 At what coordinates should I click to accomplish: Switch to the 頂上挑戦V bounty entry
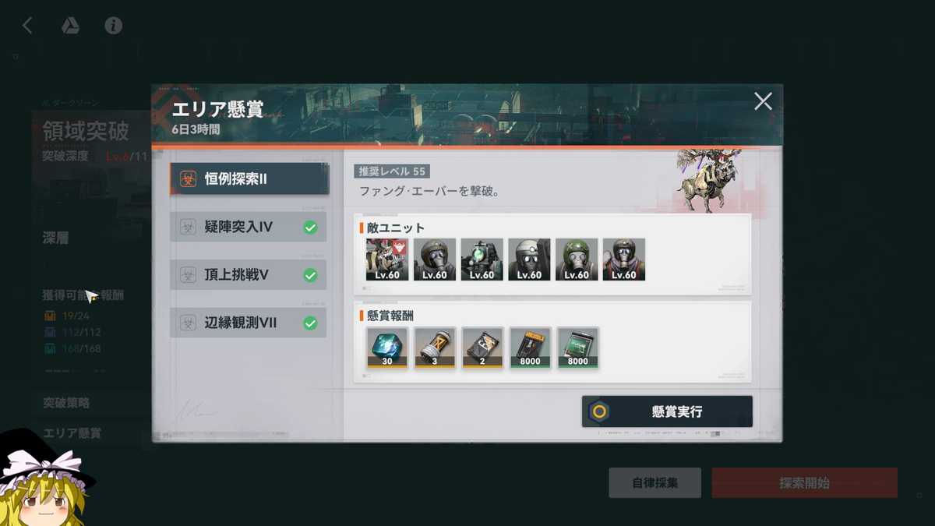click(x=248, y=275)
